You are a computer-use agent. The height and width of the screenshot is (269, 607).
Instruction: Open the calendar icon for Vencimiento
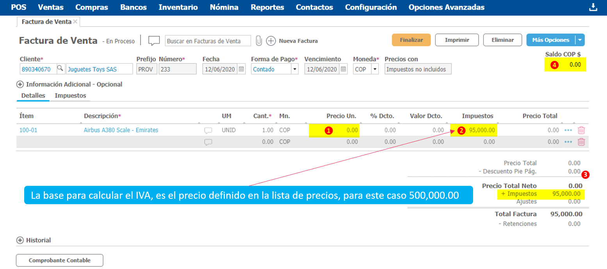[x=344, y=69]
